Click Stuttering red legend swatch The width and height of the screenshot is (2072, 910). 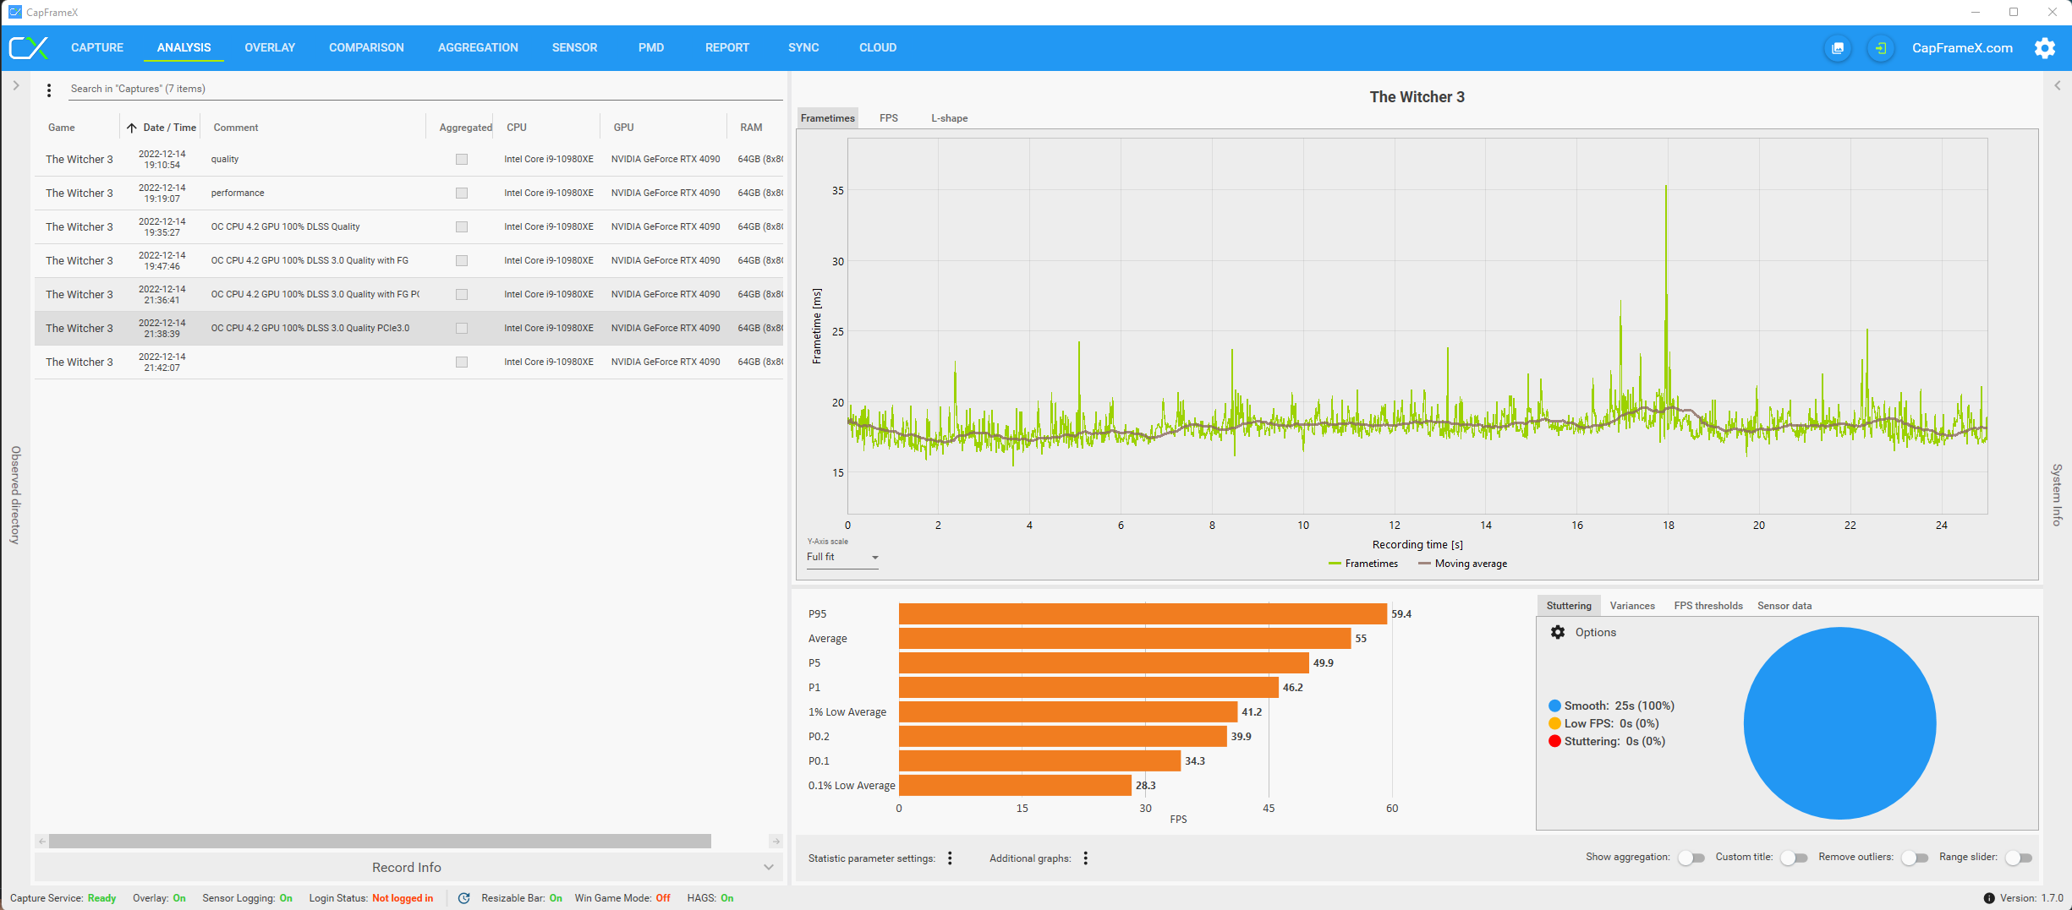click(x=1554, y=741)
